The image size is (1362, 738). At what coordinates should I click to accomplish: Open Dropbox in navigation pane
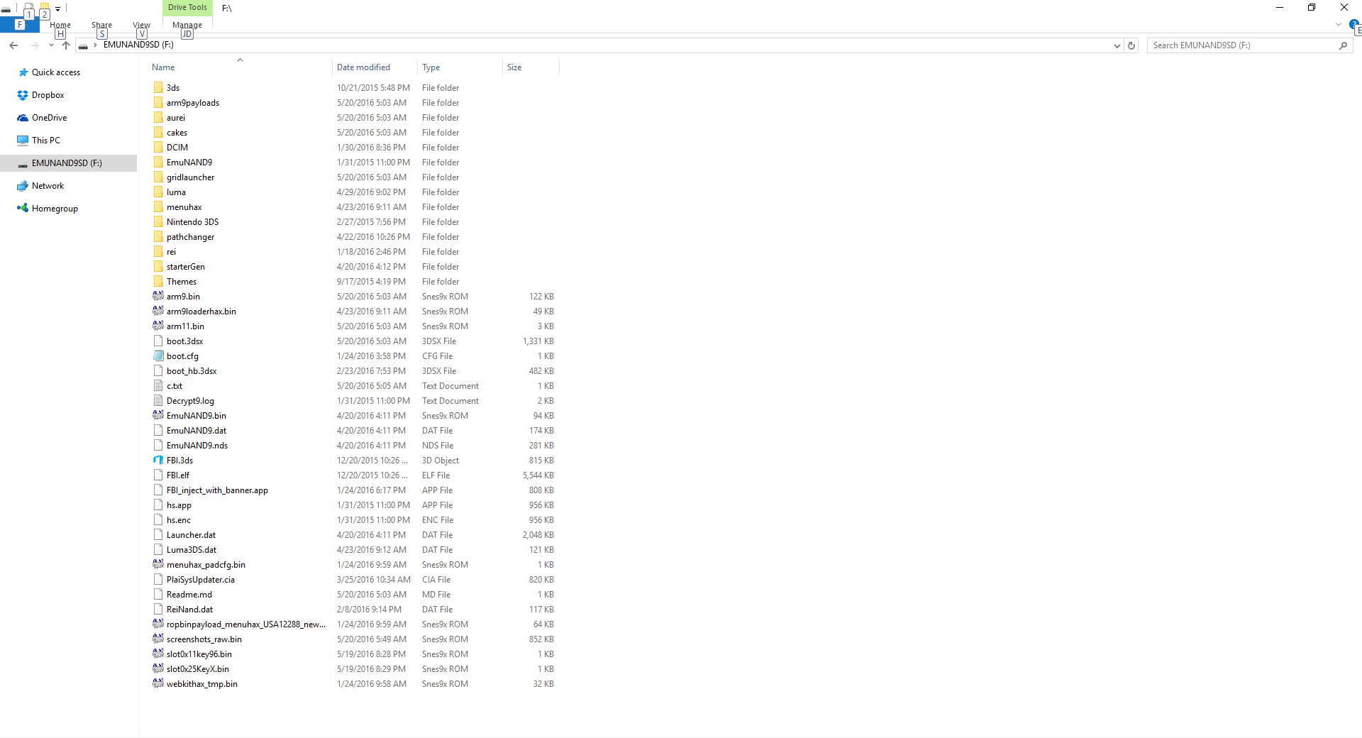tap(48, 95)
